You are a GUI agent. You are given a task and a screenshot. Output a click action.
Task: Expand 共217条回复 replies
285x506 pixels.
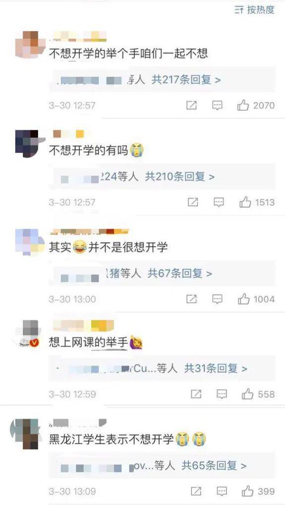(x=186, y=79)
